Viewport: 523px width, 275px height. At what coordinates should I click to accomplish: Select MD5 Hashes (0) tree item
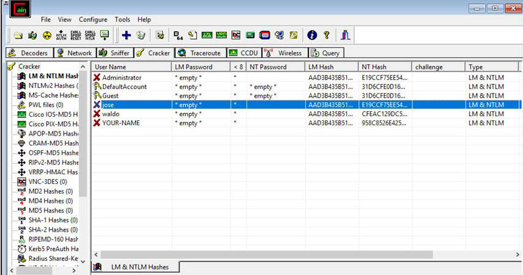[51, 210]
